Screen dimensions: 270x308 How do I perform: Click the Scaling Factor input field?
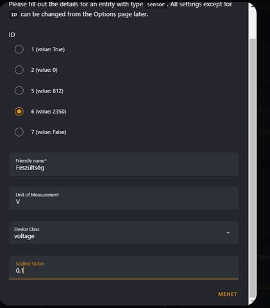pyautogui.click(x=124, y=268)
